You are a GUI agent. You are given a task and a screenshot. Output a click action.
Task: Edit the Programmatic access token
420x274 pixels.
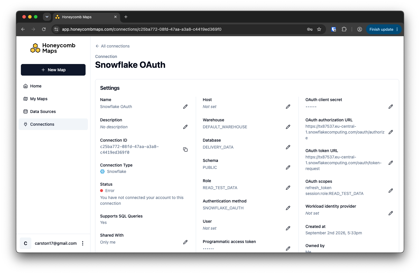(x=288, y=249)
